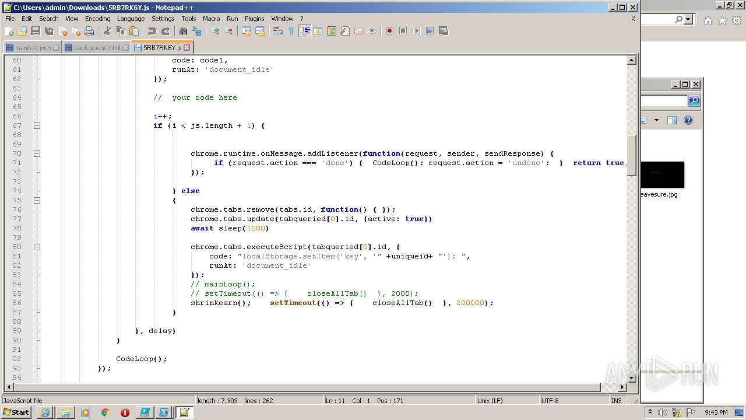
Task: Open the Opera taskbar icon
Action: coord(125,412)
